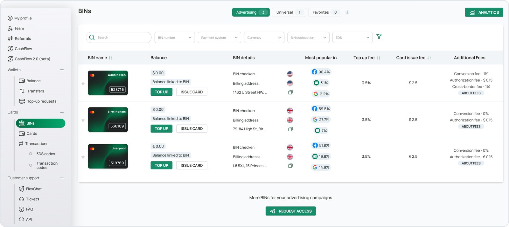Click REQUEST ACCESS button
The height and width of the screenshot is (227, 509).
pos(290,211)
